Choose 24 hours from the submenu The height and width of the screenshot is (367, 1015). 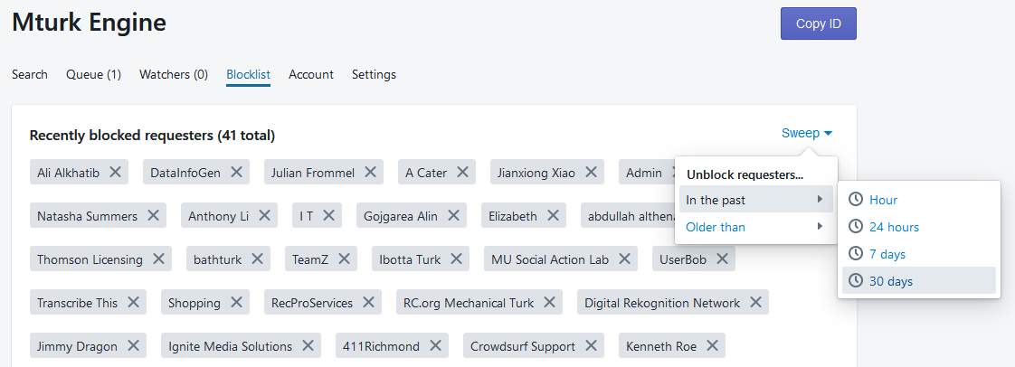(894, 227)
